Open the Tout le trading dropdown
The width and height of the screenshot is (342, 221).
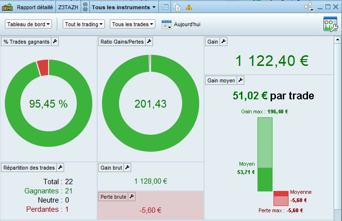click(x=84, y=24)
